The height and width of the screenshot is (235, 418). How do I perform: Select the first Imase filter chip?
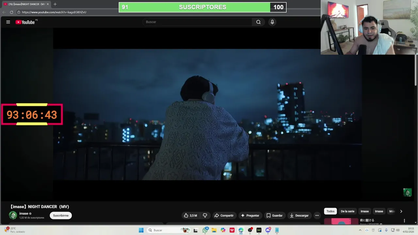[364, 211]
